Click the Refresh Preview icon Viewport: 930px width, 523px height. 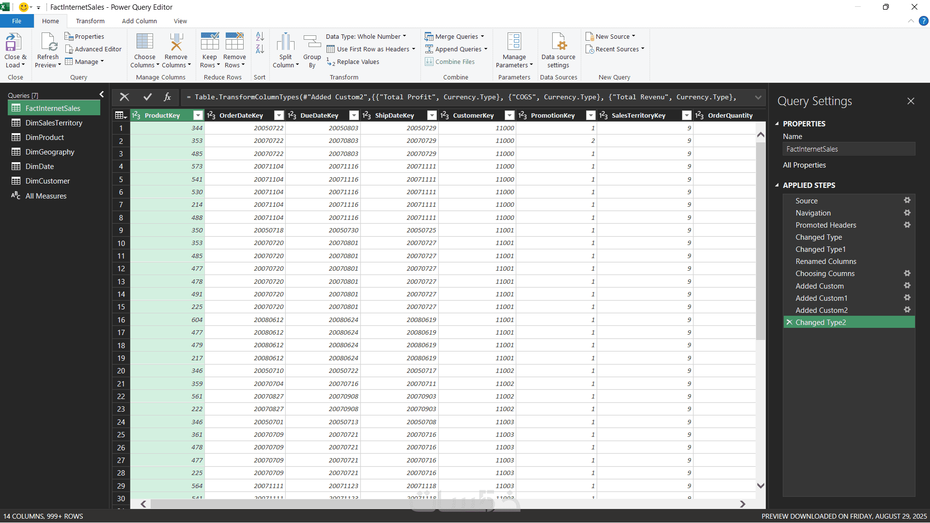[48, 43]
